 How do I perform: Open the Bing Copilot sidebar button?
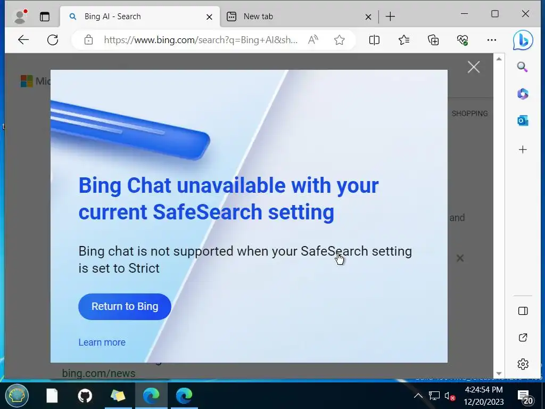(523, 40)
